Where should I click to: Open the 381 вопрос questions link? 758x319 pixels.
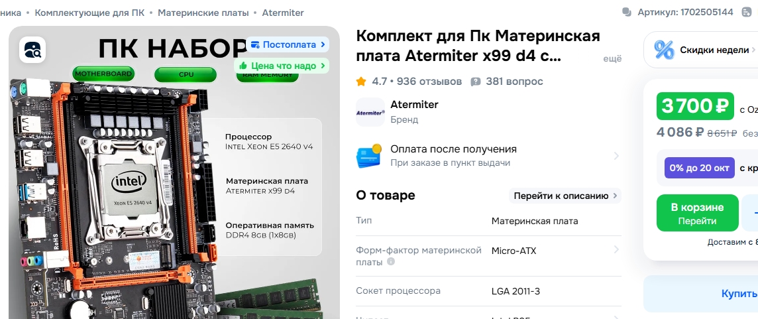[x=514, y=82]
